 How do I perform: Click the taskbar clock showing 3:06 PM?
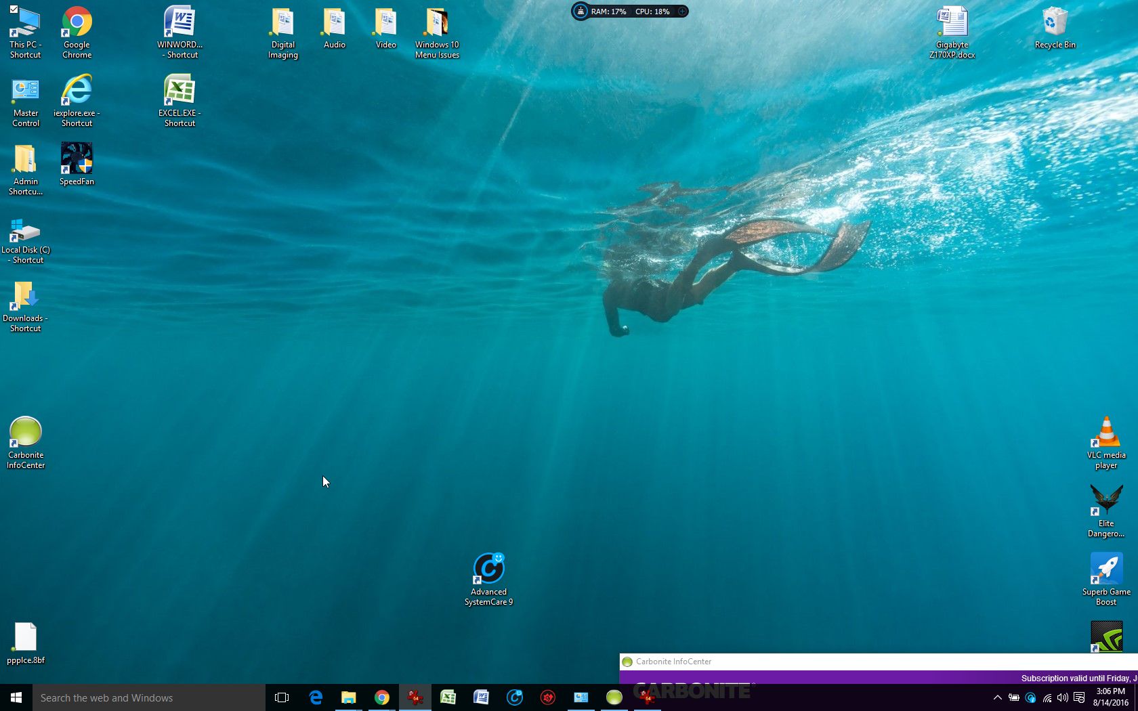[1110, 697]
